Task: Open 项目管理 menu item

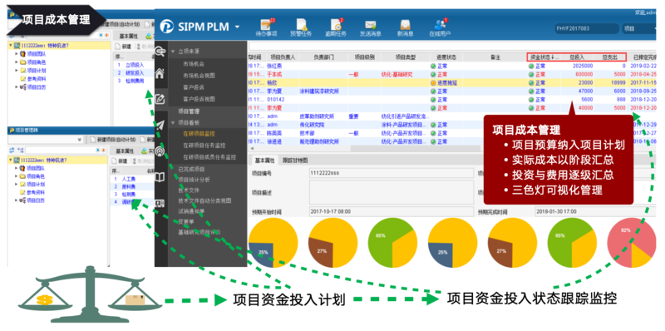Action: [189, 111]
